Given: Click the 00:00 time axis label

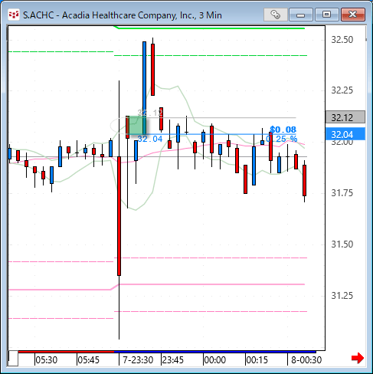Looking at the screenshot, I should pyautogui.click(x=215, y=360).
